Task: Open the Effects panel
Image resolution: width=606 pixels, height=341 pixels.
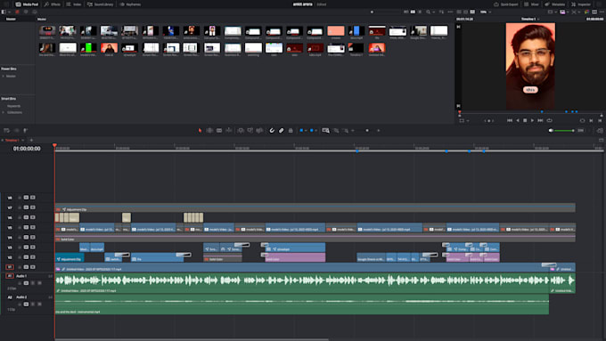Action: 53,4
